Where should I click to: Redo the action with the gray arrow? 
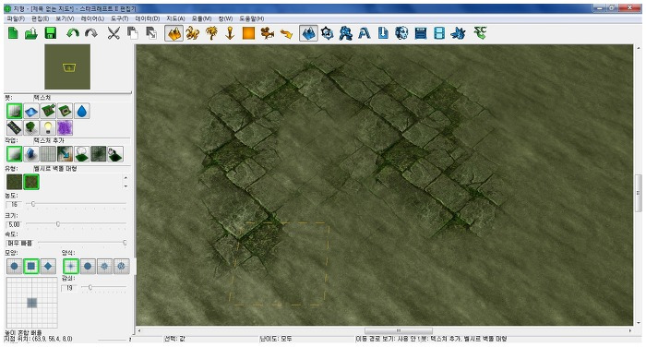[x=91, y=33]
